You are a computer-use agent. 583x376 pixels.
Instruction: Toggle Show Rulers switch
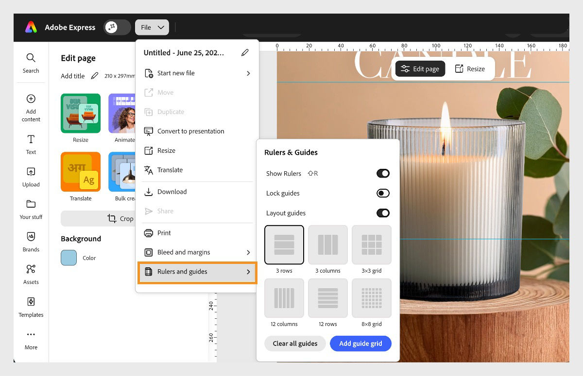[383, 173]
